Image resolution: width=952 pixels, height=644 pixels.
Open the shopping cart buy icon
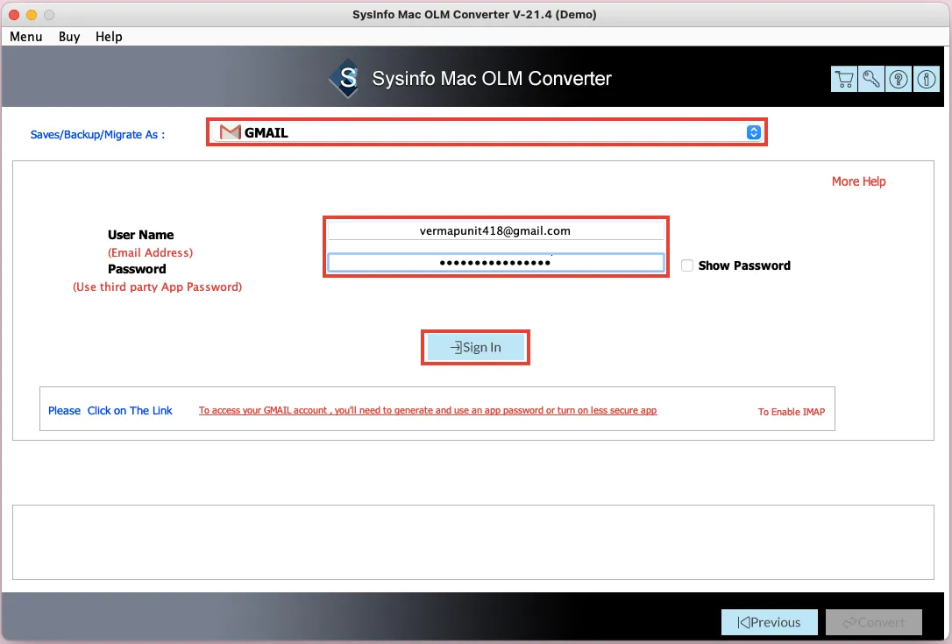[844, 79]
